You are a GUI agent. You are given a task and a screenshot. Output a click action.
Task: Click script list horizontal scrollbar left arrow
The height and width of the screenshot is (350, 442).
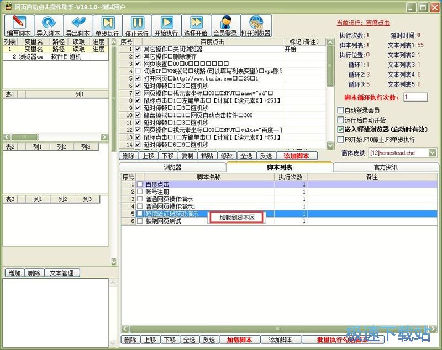(x=125, y=328)
